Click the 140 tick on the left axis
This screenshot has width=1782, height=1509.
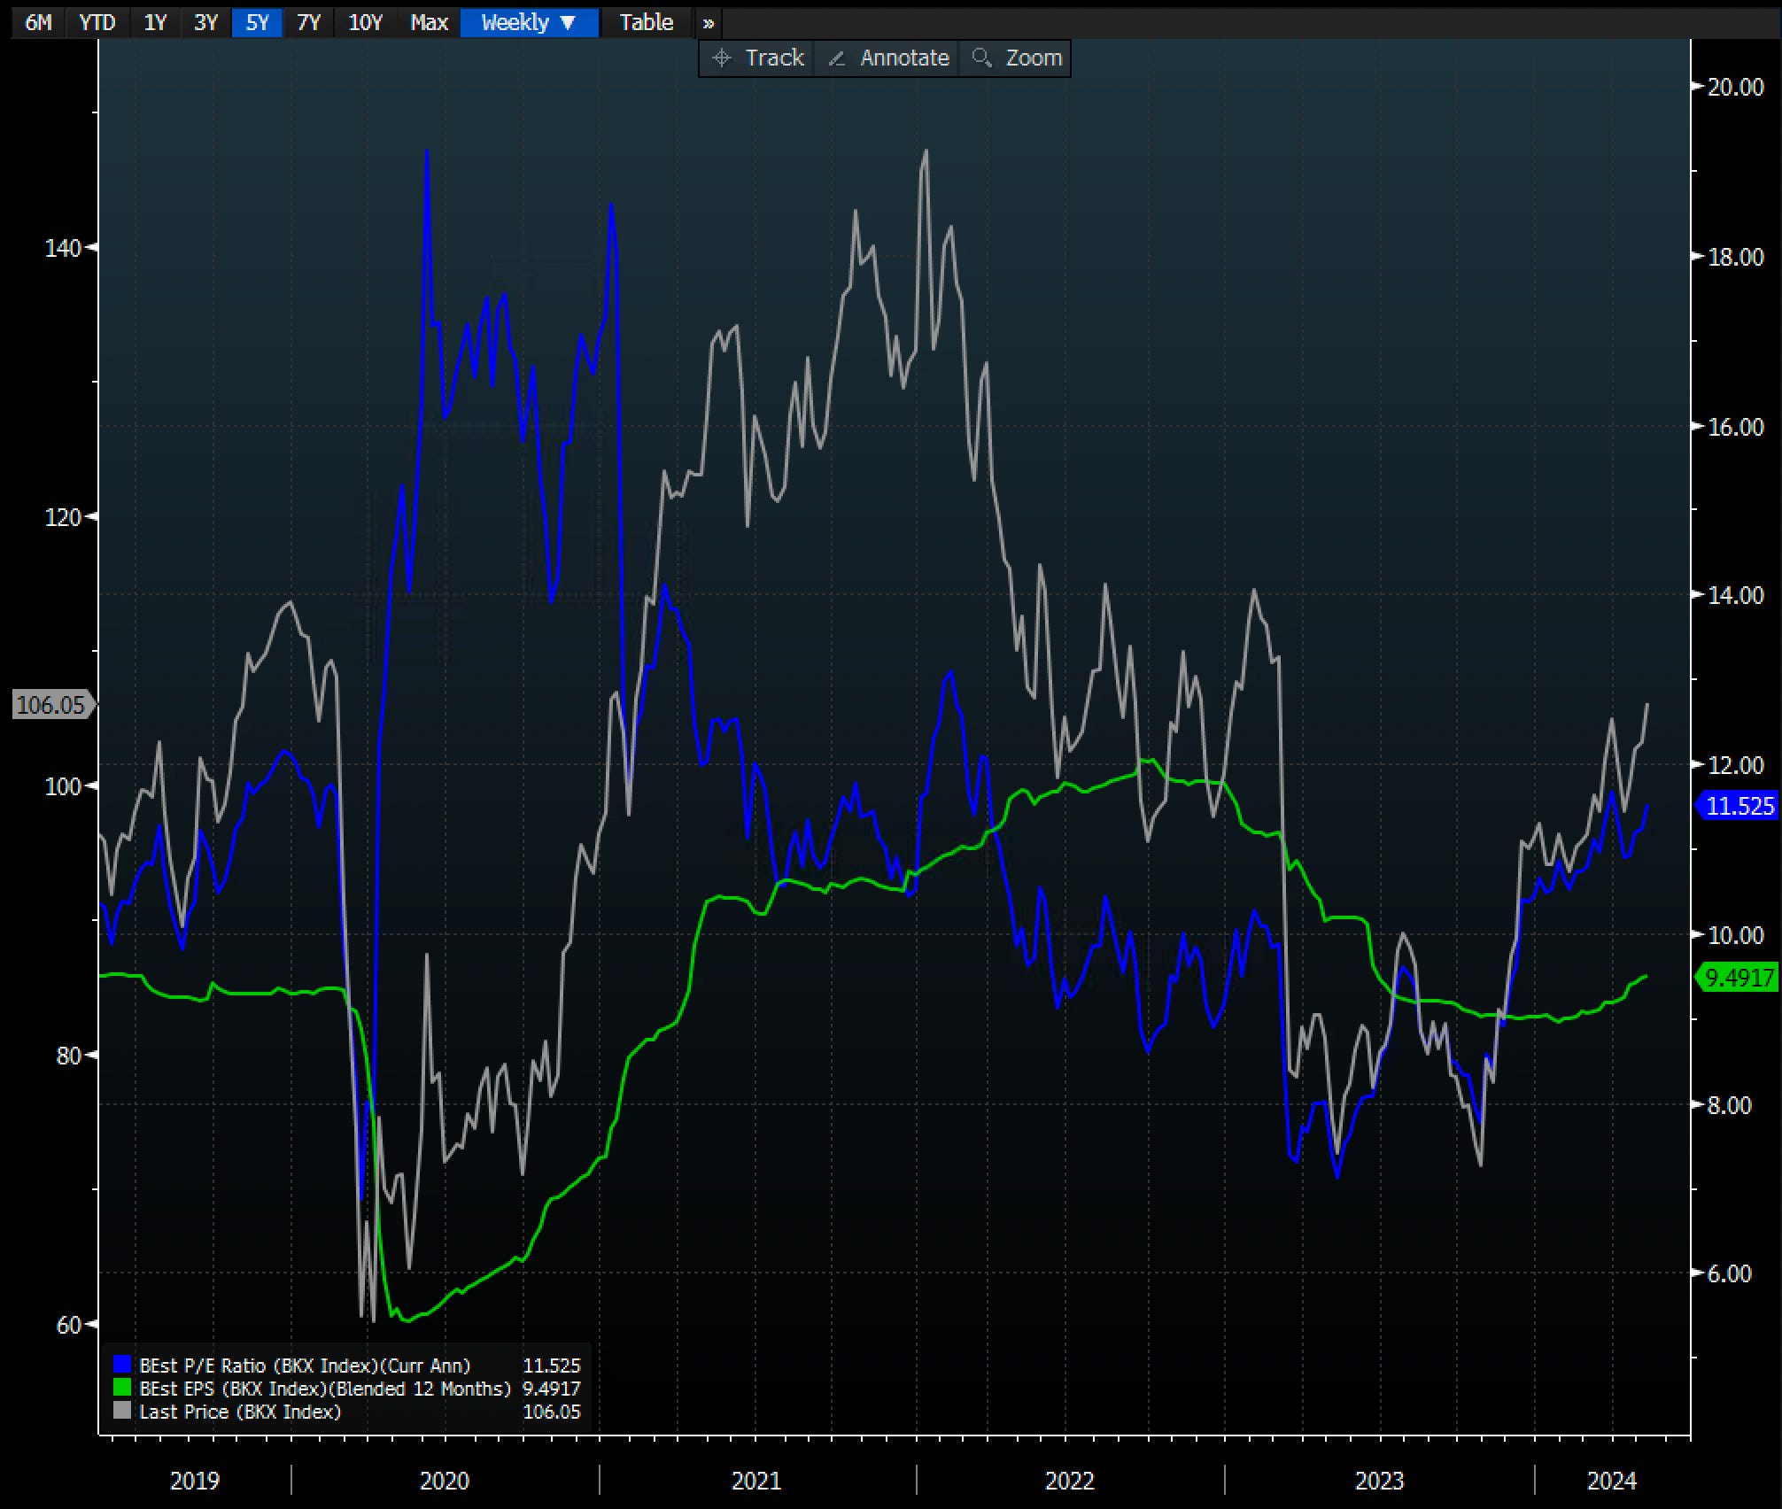coord(63,248)
